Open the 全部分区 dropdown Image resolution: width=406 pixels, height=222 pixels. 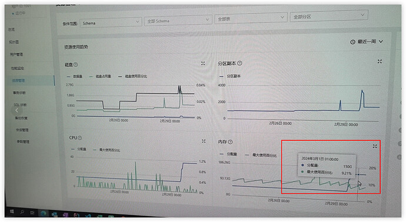[x=329, y=16]
